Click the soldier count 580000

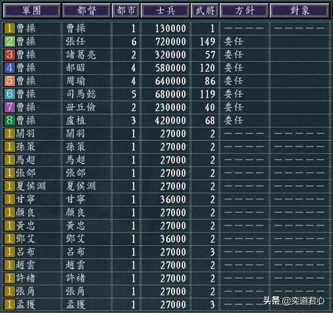(170, 68)
